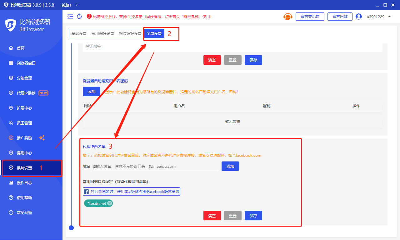Image resolution: width=400 pixels, height=240 pixels.
Task: Open 首页 home in sidebar
Action: [x=21, y=48]
